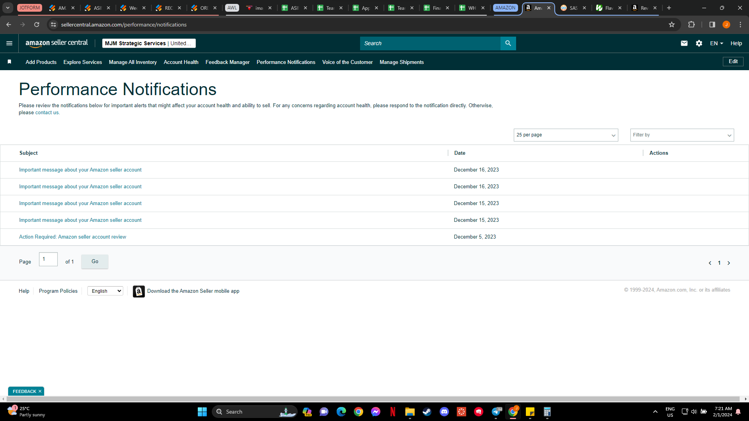This screenshot has height=421, width=749.
Task: Click the Go page button
Action: 95,262
